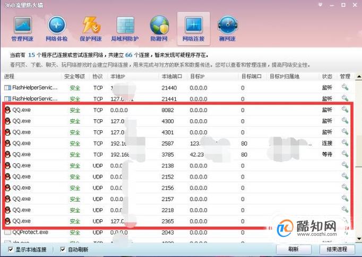Sort by the 目标端口 column header
The width and height of the screenshot is (362, 257).
click(x=252, y=77)
